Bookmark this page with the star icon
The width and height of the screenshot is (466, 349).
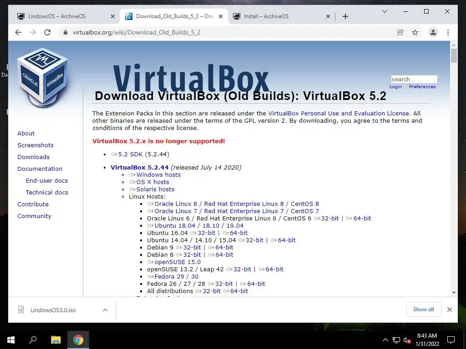(x=415, y=32)
